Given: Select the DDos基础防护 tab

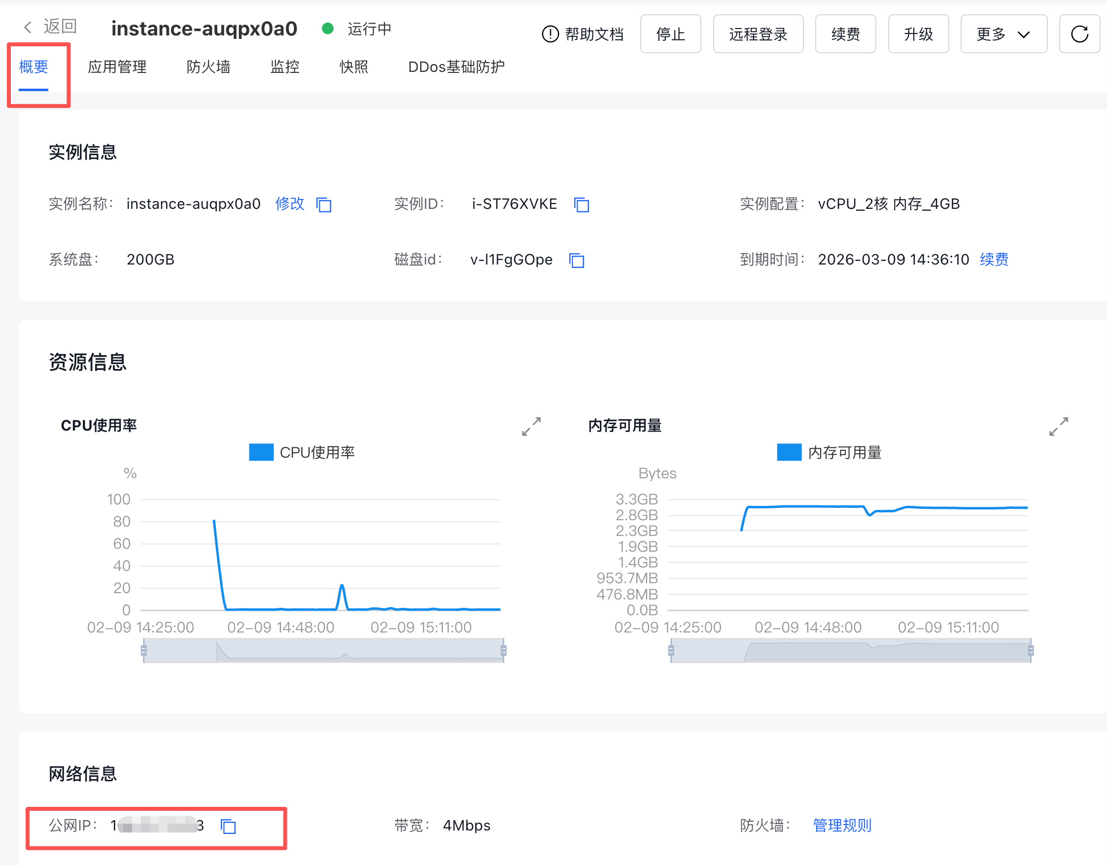Looking at the screenshot, I should [456, 67].
